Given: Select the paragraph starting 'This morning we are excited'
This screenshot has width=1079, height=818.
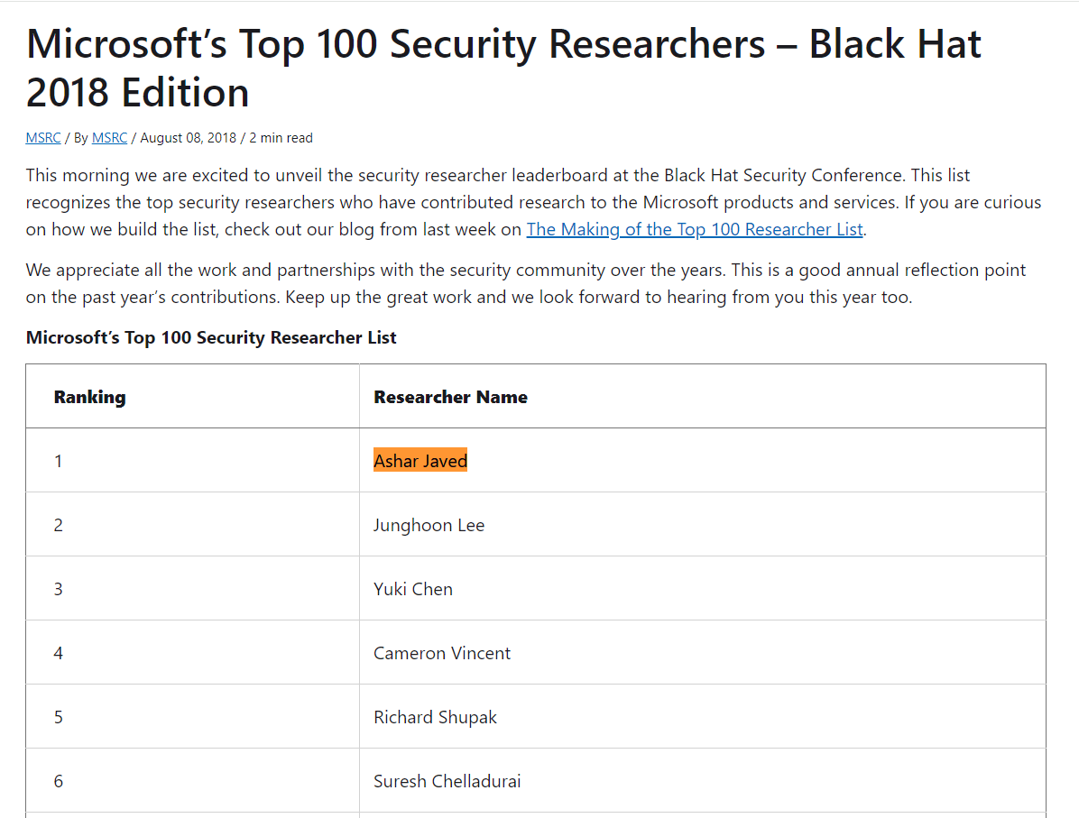Looking at the screenshot, I should (x=533, y=202).
